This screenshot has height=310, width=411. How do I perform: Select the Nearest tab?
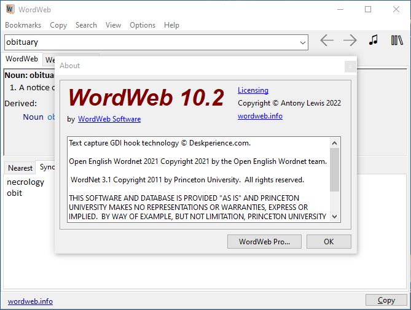click(x=20, y=168)
